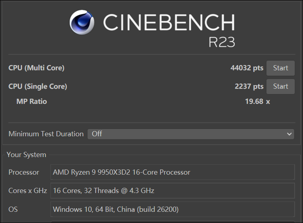Start the CPU Single Core test
The image size is (303, 223).
click(x=281, y=86)
